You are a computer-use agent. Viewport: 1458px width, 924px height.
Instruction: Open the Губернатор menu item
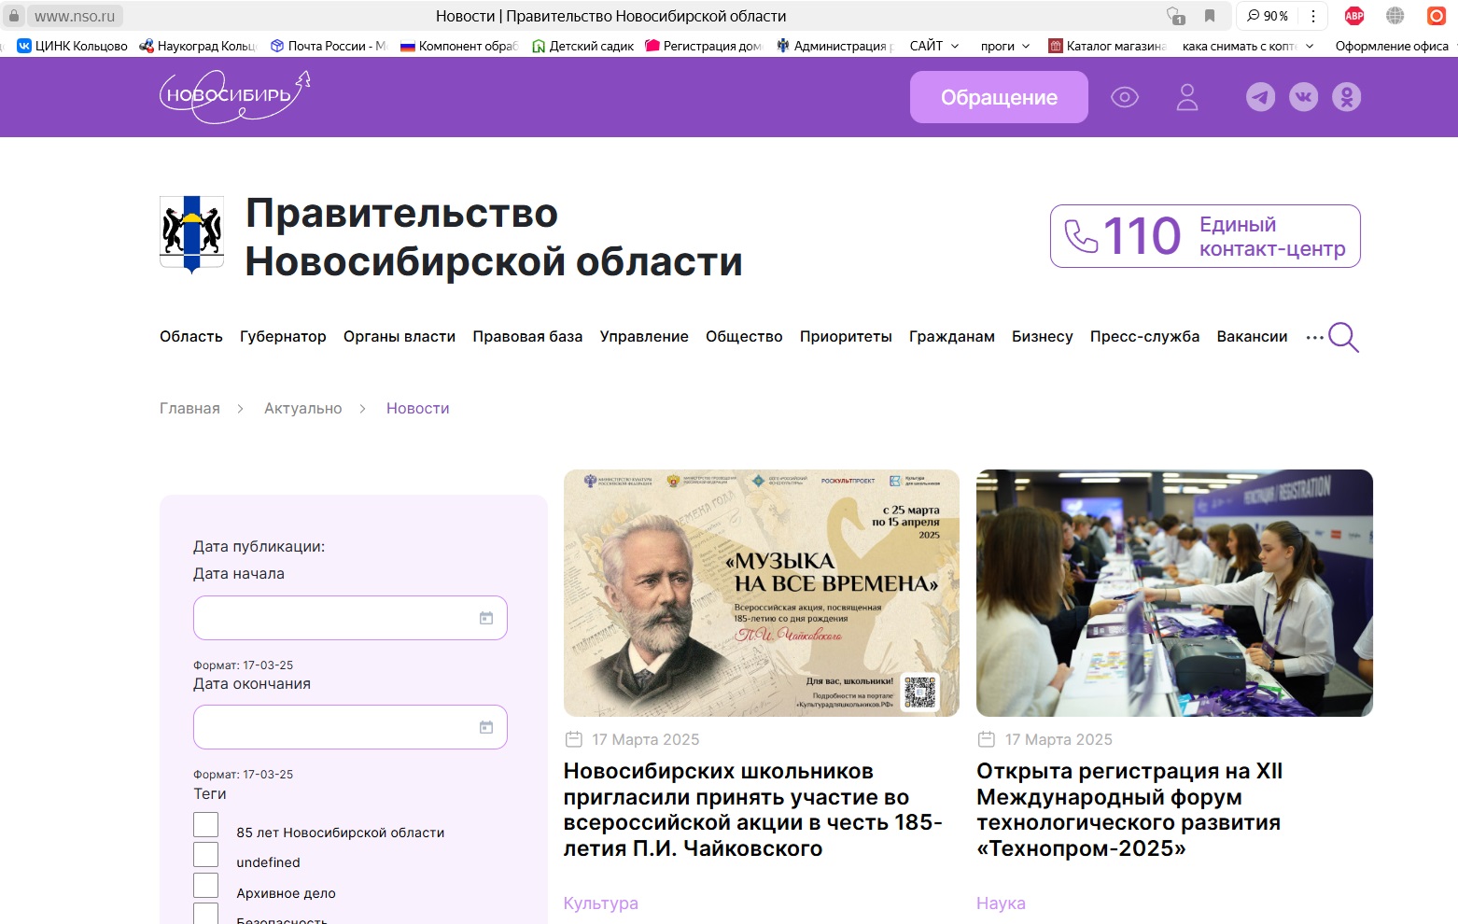click(x=283, y=337)
